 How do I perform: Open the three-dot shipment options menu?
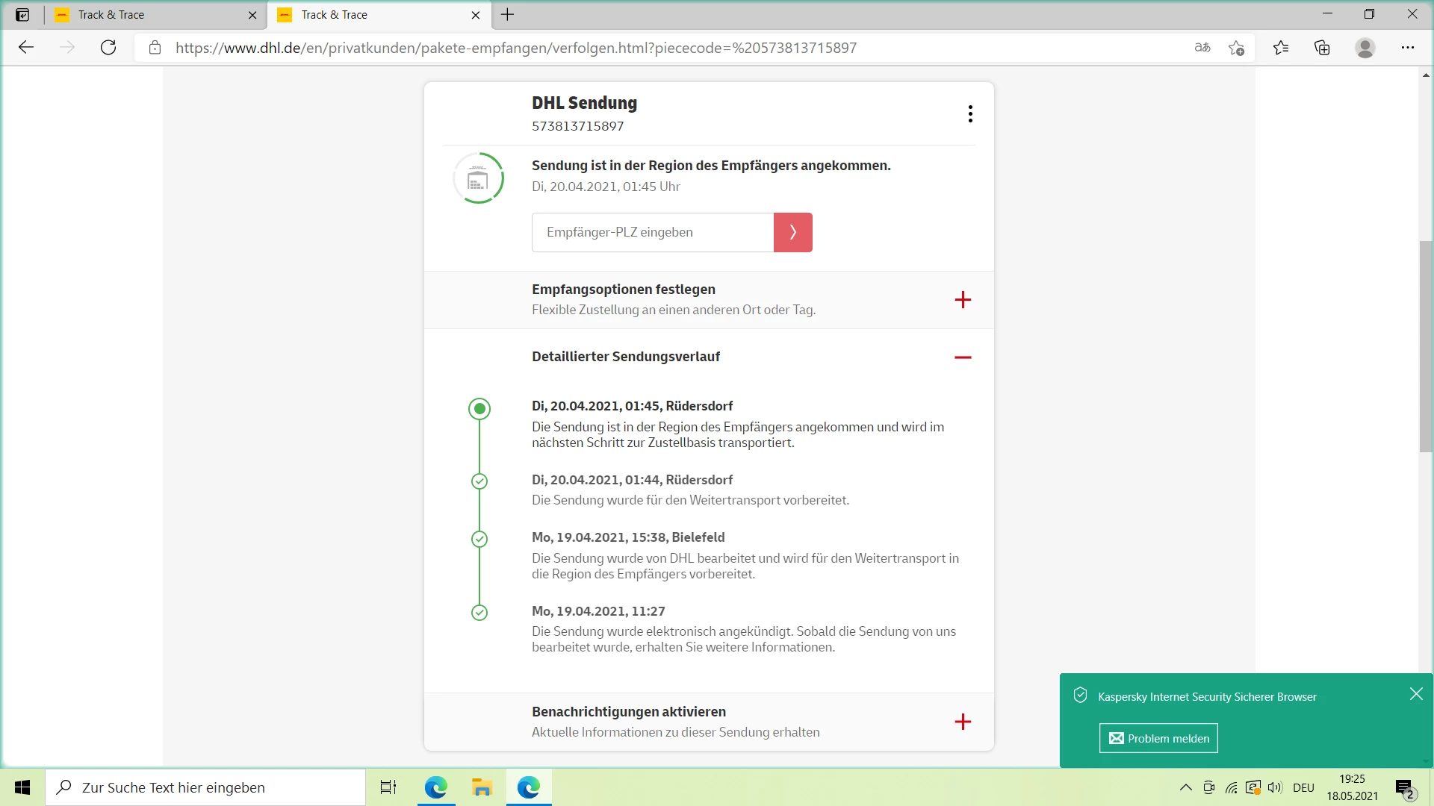(x=969, y=113)
